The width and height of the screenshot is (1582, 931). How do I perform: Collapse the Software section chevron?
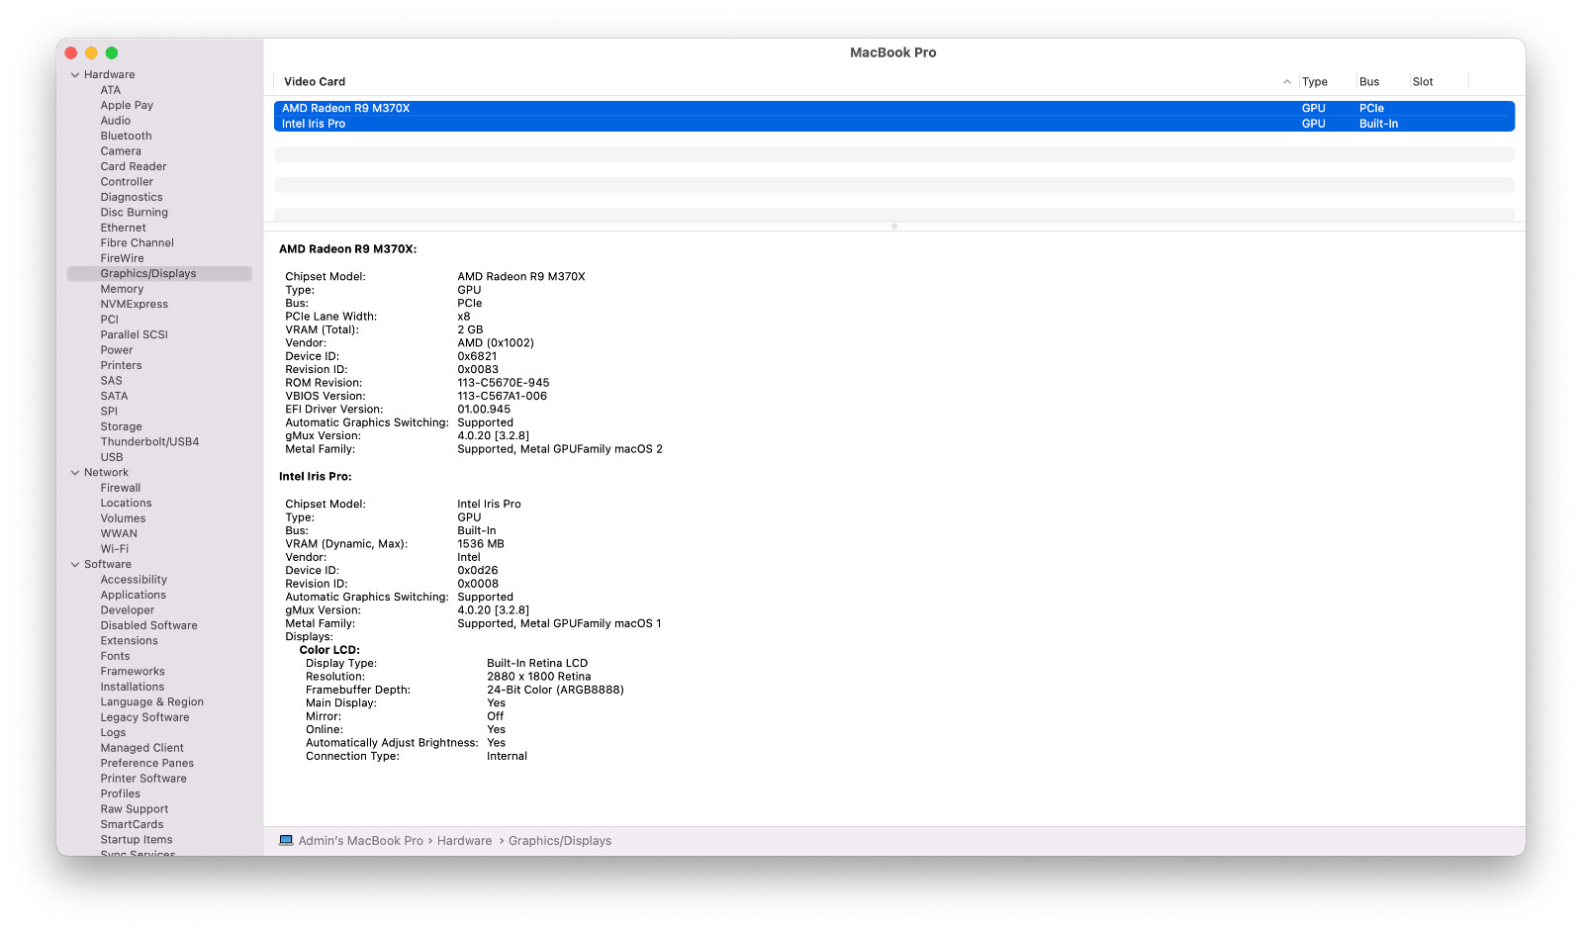pyautogui.click(x=75, y=565)
